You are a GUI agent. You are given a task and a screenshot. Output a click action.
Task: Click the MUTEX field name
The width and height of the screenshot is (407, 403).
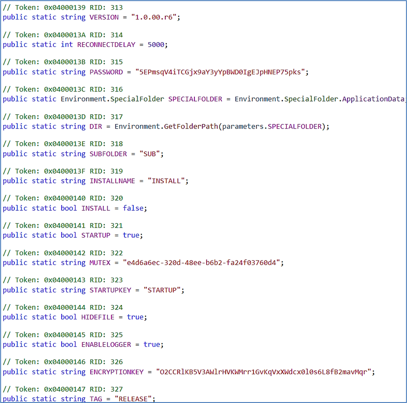pyautogui.click(x=100, y=263)
